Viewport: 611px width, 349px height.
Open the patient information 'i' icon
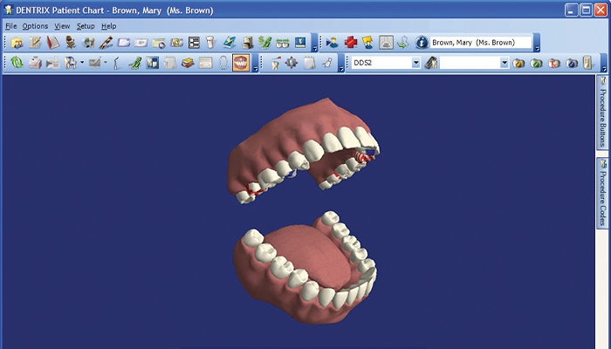coord(421,42)
